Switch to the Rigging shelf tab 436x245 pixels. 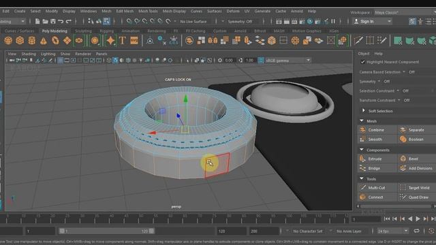pyautogui.click(x=106, y=31)
